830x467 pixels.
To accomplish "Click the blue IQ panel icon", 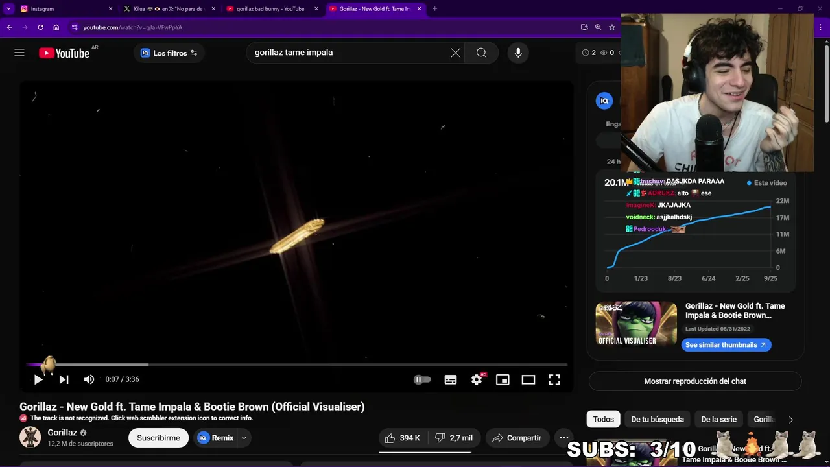I will coord(604,101).
